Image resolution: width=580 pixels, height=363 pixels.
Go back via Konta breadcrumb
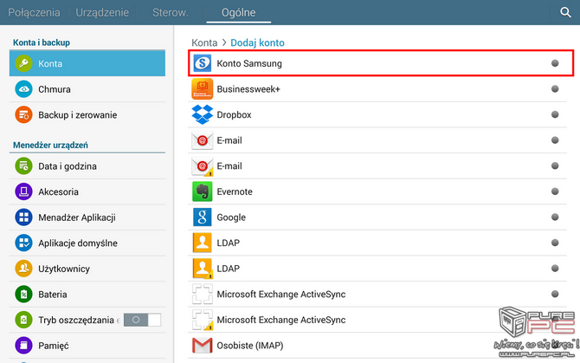pyautogui.click(x=204, y=42)
